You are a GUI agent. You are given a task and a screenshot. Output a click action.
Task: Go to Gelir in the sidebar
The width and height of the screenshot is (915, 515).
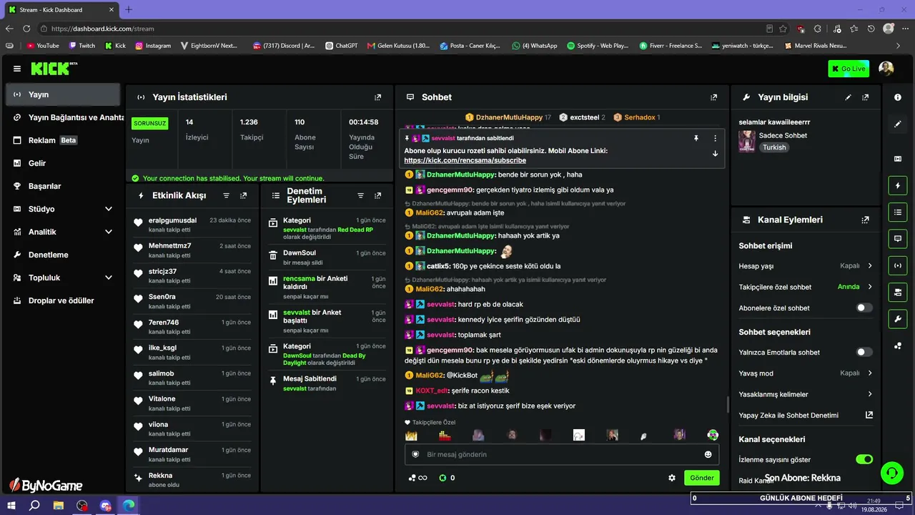pos(63,163)
